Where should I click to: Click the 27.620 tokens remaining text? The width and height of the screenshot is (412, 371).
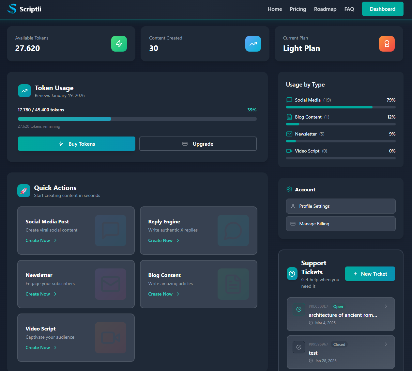(39, 126)
